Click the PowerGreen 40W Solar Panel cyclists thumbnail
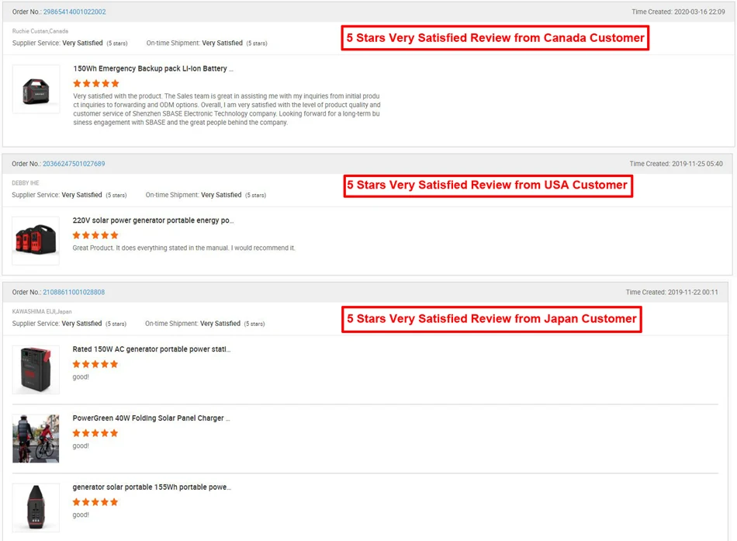The width and height of the screenshot is (737, 541). (36, 439)
